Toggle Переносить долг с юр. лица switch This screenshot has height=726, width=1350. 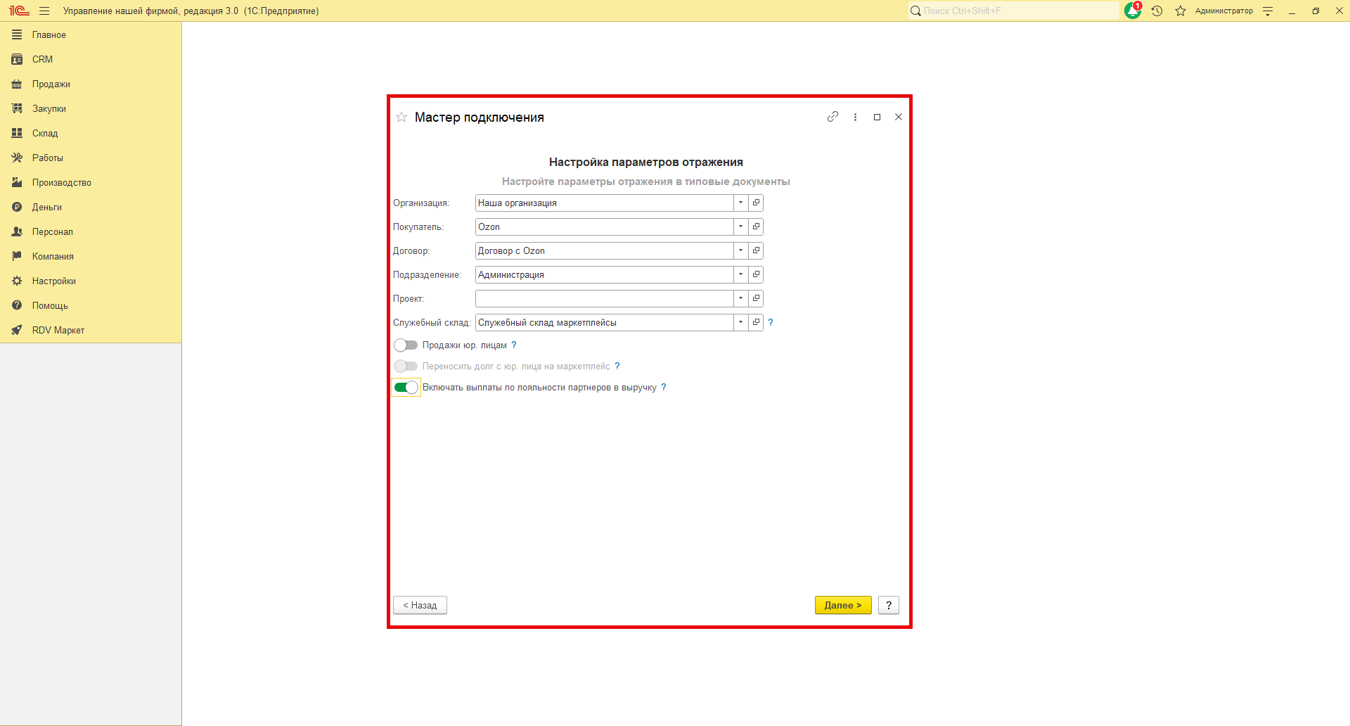click(x=406, y=367)
